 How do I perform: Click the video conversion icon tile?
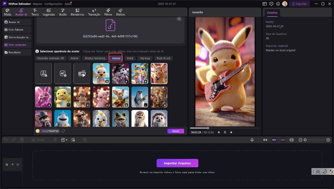tap(82, 74)
